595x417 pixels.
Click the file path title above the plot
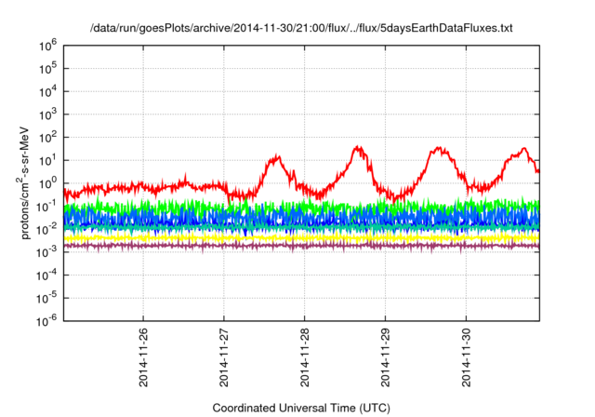[301, 28]
